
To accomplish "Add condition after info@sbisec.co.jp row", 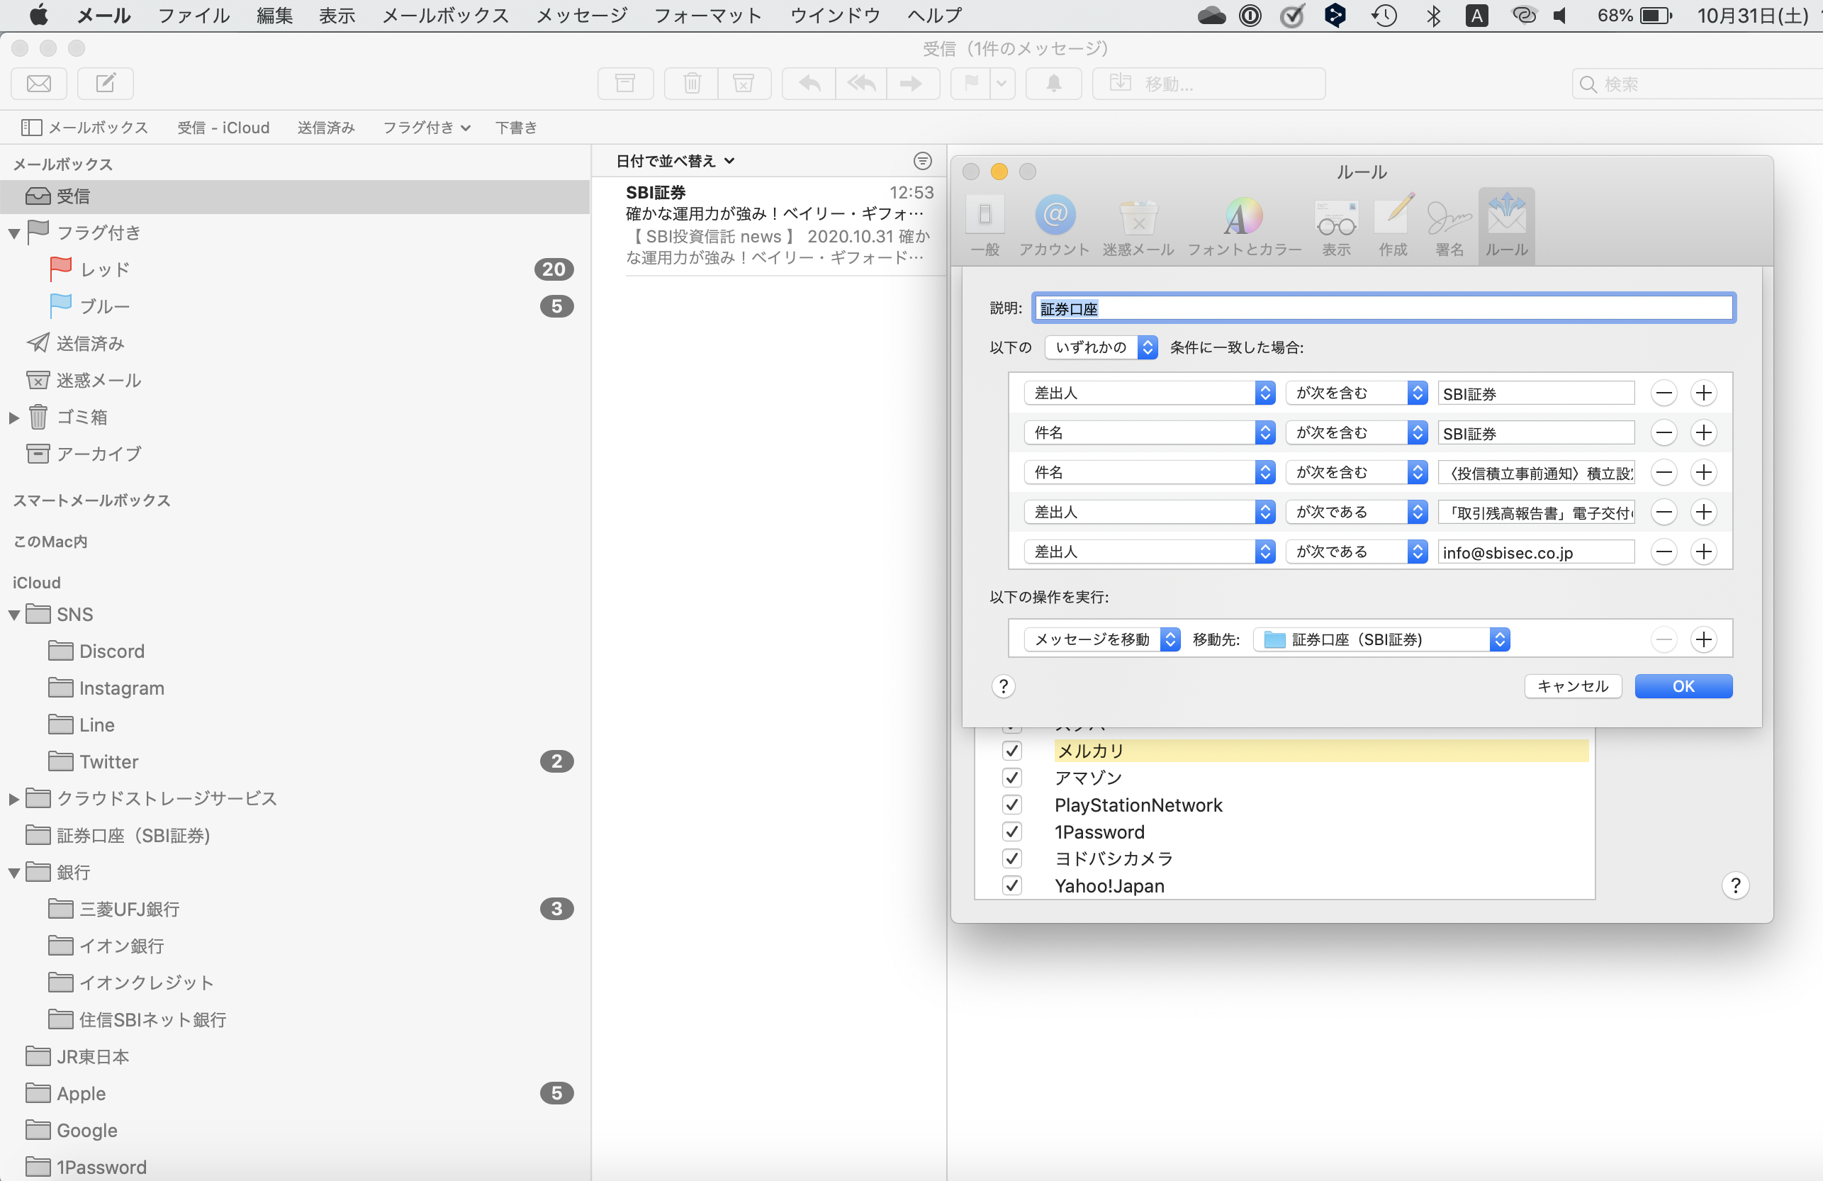I will pos(1703,552).
